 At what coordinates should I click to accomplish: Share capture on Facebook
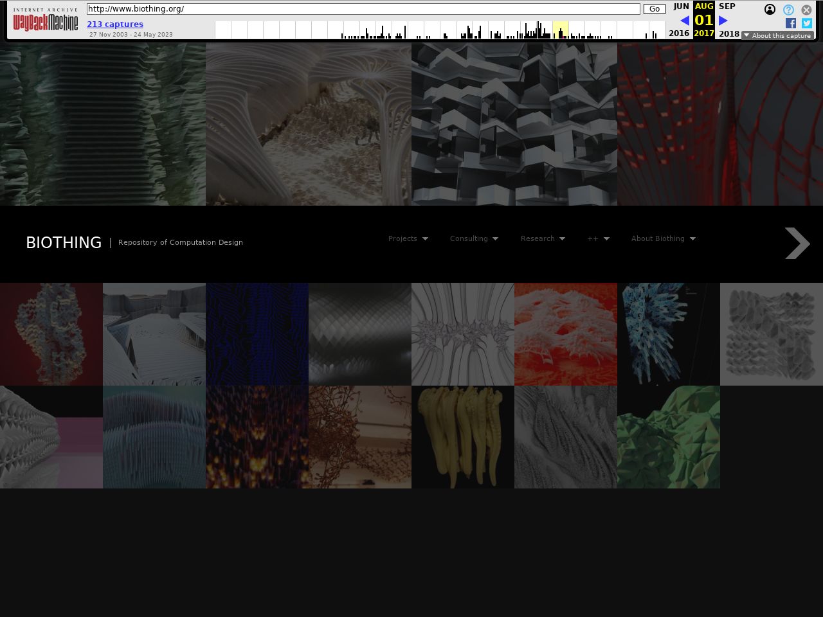pos(791,23)
